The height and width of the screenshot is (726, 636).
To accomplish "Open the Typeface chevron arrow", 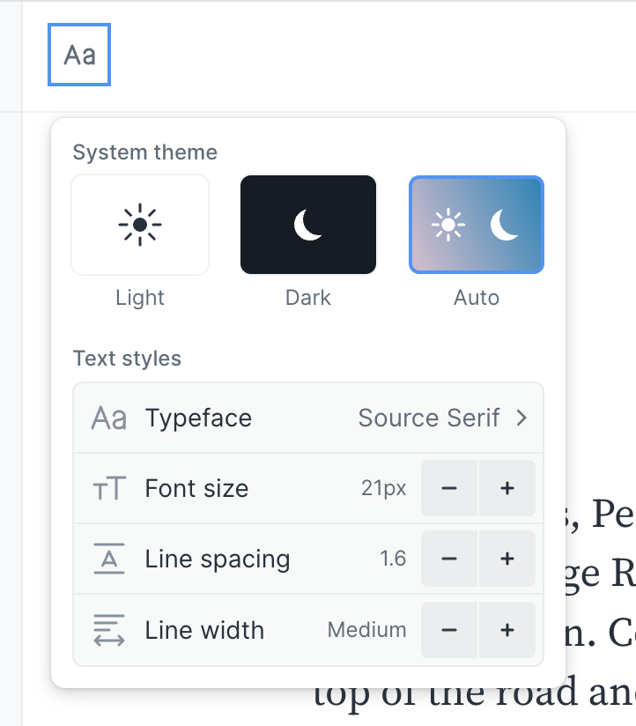I will [521, 418].
